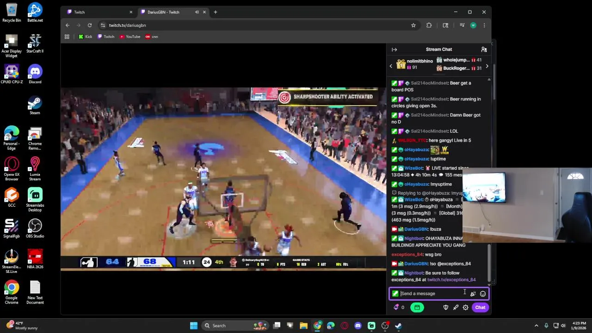Viewport: 592px width, 333px height.
Task: Open the Chrome three-dot menu
Action: [x=484, y=25]
